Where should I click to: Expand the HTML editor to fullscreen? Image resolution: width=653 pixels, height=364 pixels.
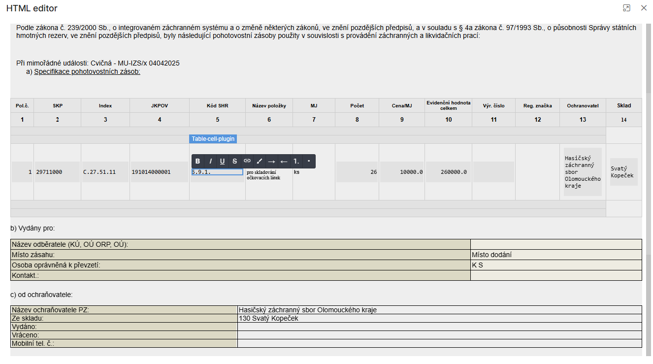point(626,8)
